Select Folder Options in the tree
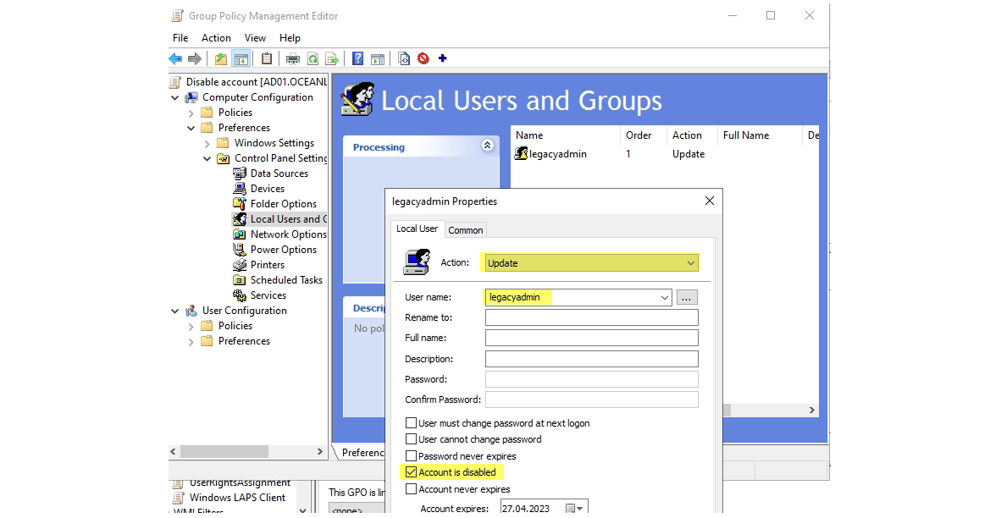 point(284,204)
